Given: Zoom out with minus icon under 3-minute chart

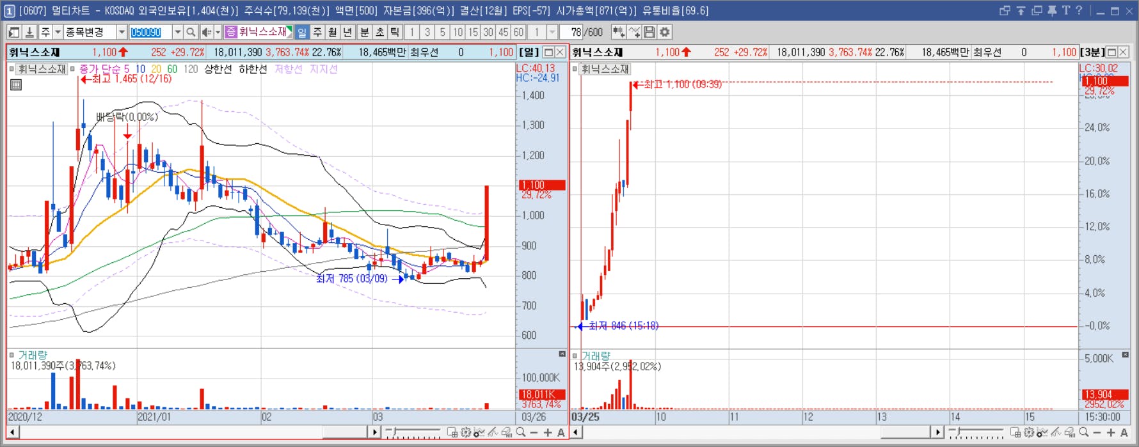Looking at the screenshot, I should click(1097, 433).
